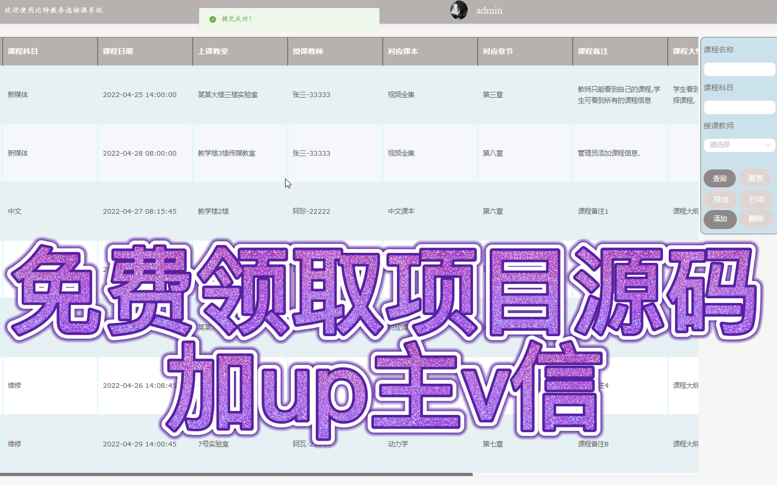Click the 打印 (Print) button
Viewport: 777px width, 485px height.
tap(755, 199)
